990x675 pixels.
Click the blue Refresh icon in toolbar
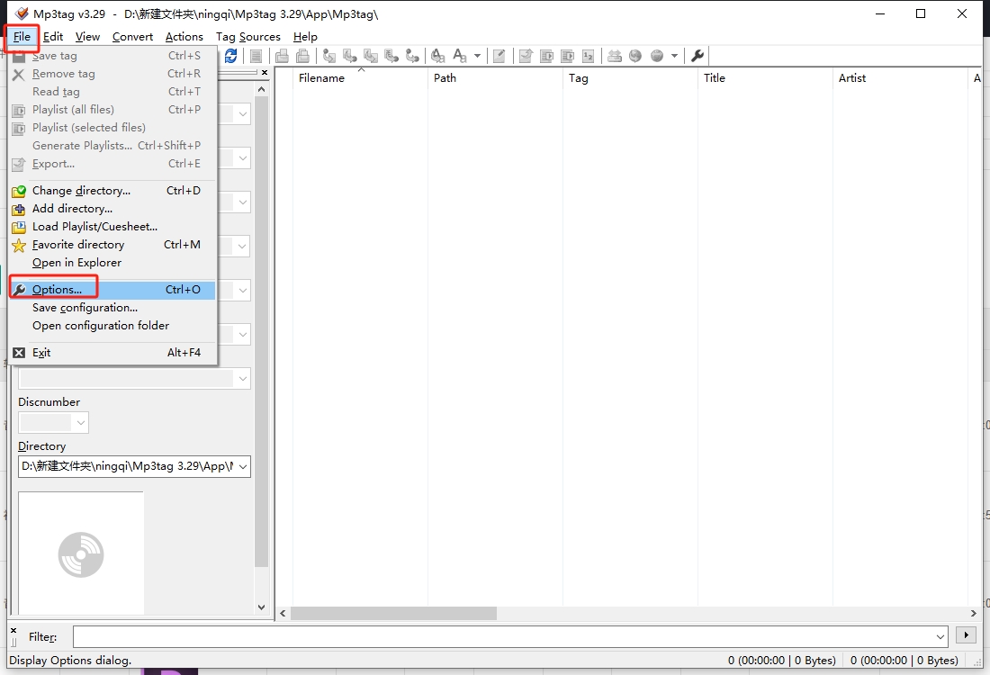click(x=231, y=56)
